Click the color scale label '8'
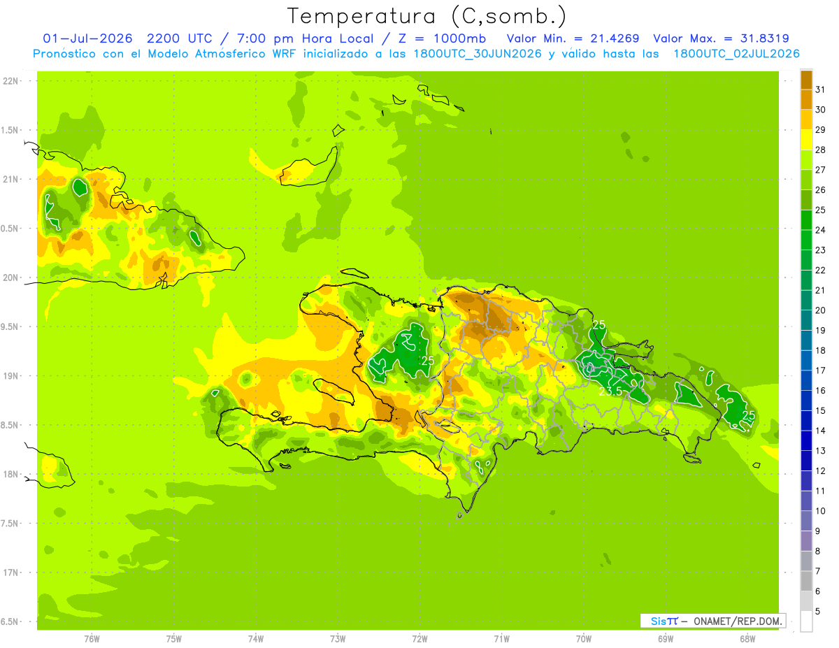This screenshot has width=839, height=648. point(818,552)
